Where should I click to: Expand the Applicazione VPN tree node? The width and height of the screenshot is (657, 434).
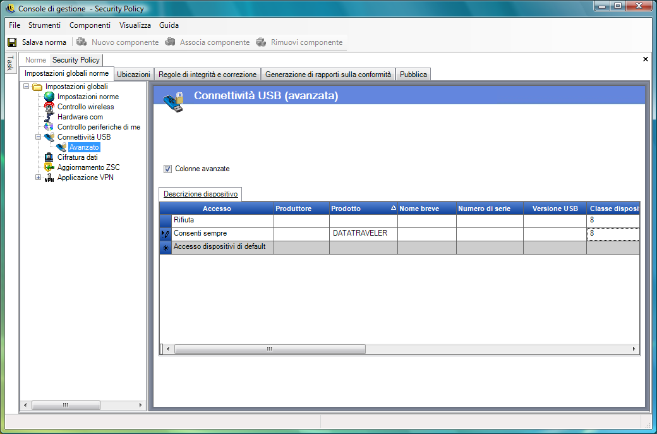point(39,178)
